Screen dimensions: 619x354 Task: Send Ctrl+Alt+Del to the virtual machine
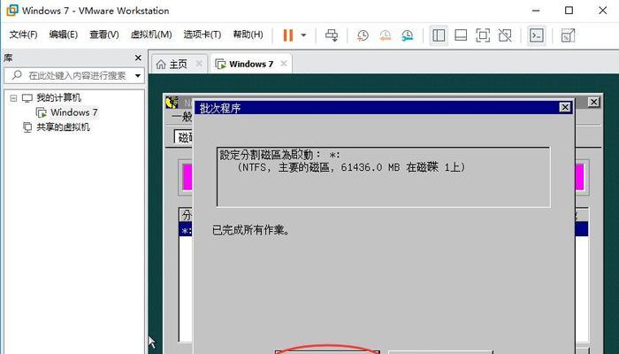pos(332,35)
